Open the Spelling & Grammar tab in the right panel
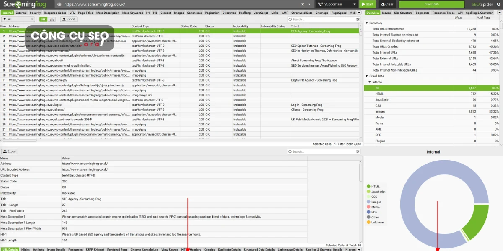503x251 pixels. [479, 13]
